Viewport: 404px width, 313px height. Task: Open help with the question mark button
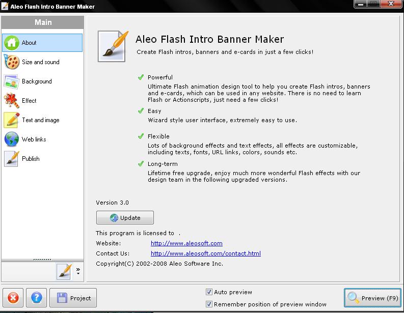point(36,298)
